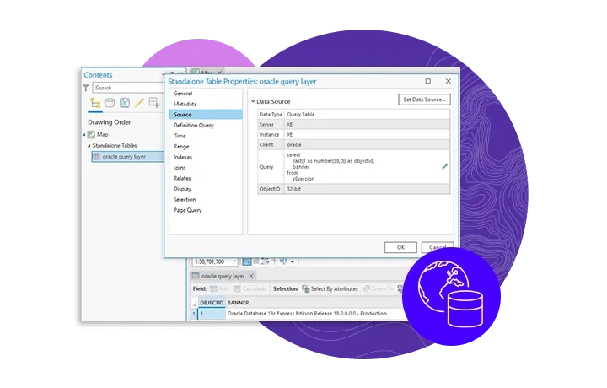Switch to oracle query layer table tab

point(223,276)
